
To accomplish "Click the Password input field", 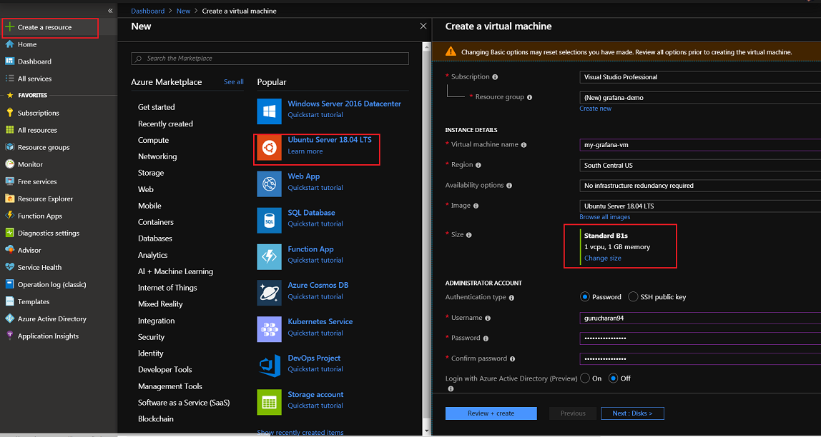I will (x=700, y=338).
